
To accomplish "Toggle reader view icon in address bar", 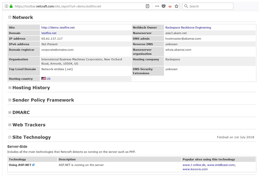I will (x=148, y=6).
